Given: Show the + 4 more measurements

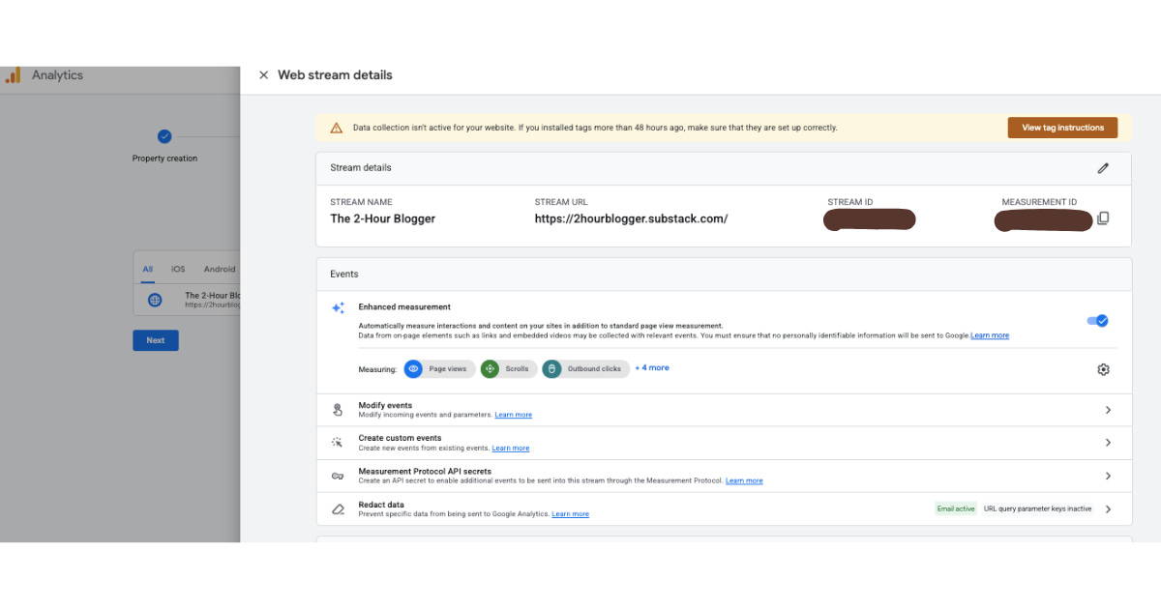Looking at the screenshot, I should pos(652,368).
